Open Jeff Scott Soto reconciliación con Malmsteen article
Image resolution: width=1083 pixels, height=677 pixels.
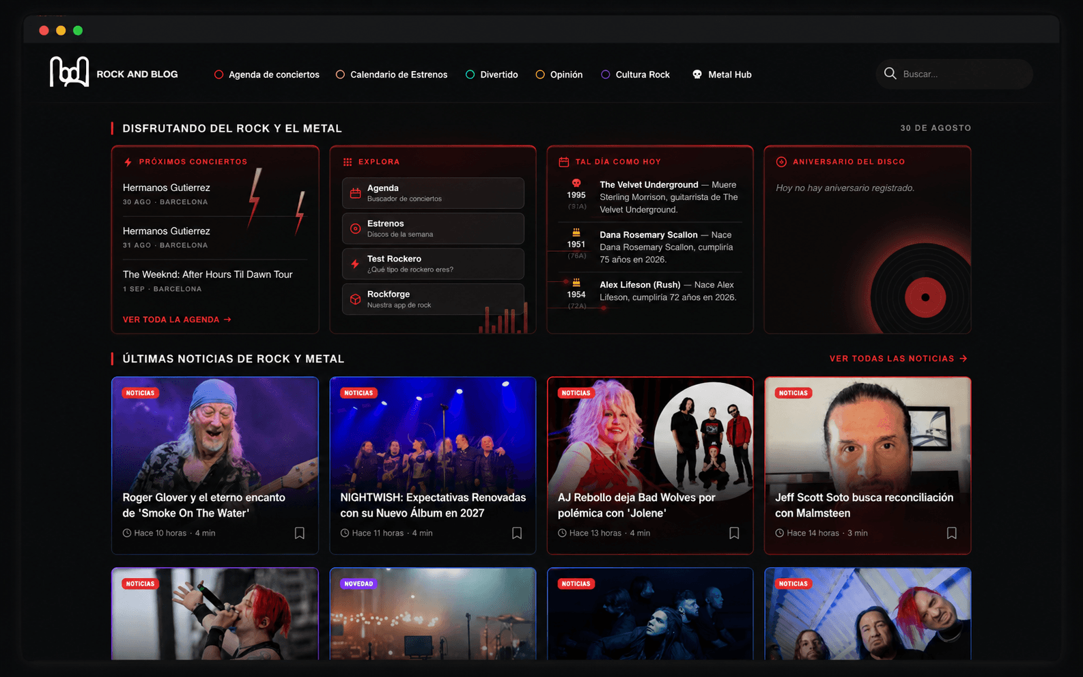tap(864, 505)
